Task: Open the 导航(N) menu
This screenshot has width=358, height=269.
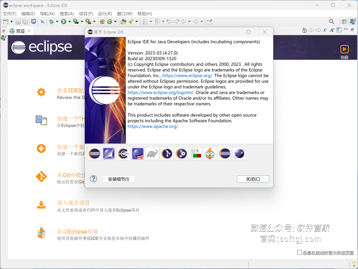Action: coord(47,14)
